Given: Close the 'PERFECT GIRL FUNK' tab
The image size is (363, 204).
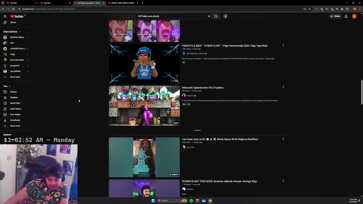Looking at the screenshot, I should pos(138,3).
